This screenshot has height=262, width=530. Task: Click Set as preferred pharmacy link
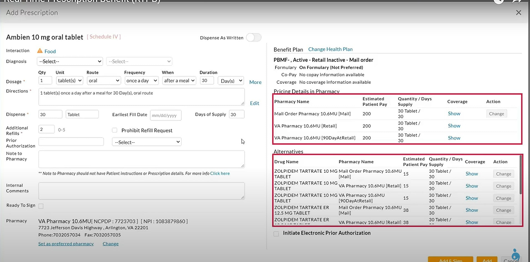click(66, 244)
